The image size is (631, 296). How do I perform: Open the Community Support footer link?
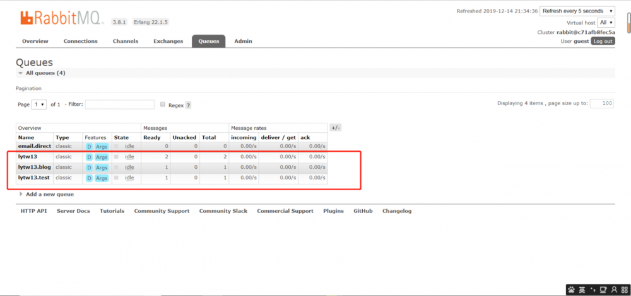click(x=162, y=211)
